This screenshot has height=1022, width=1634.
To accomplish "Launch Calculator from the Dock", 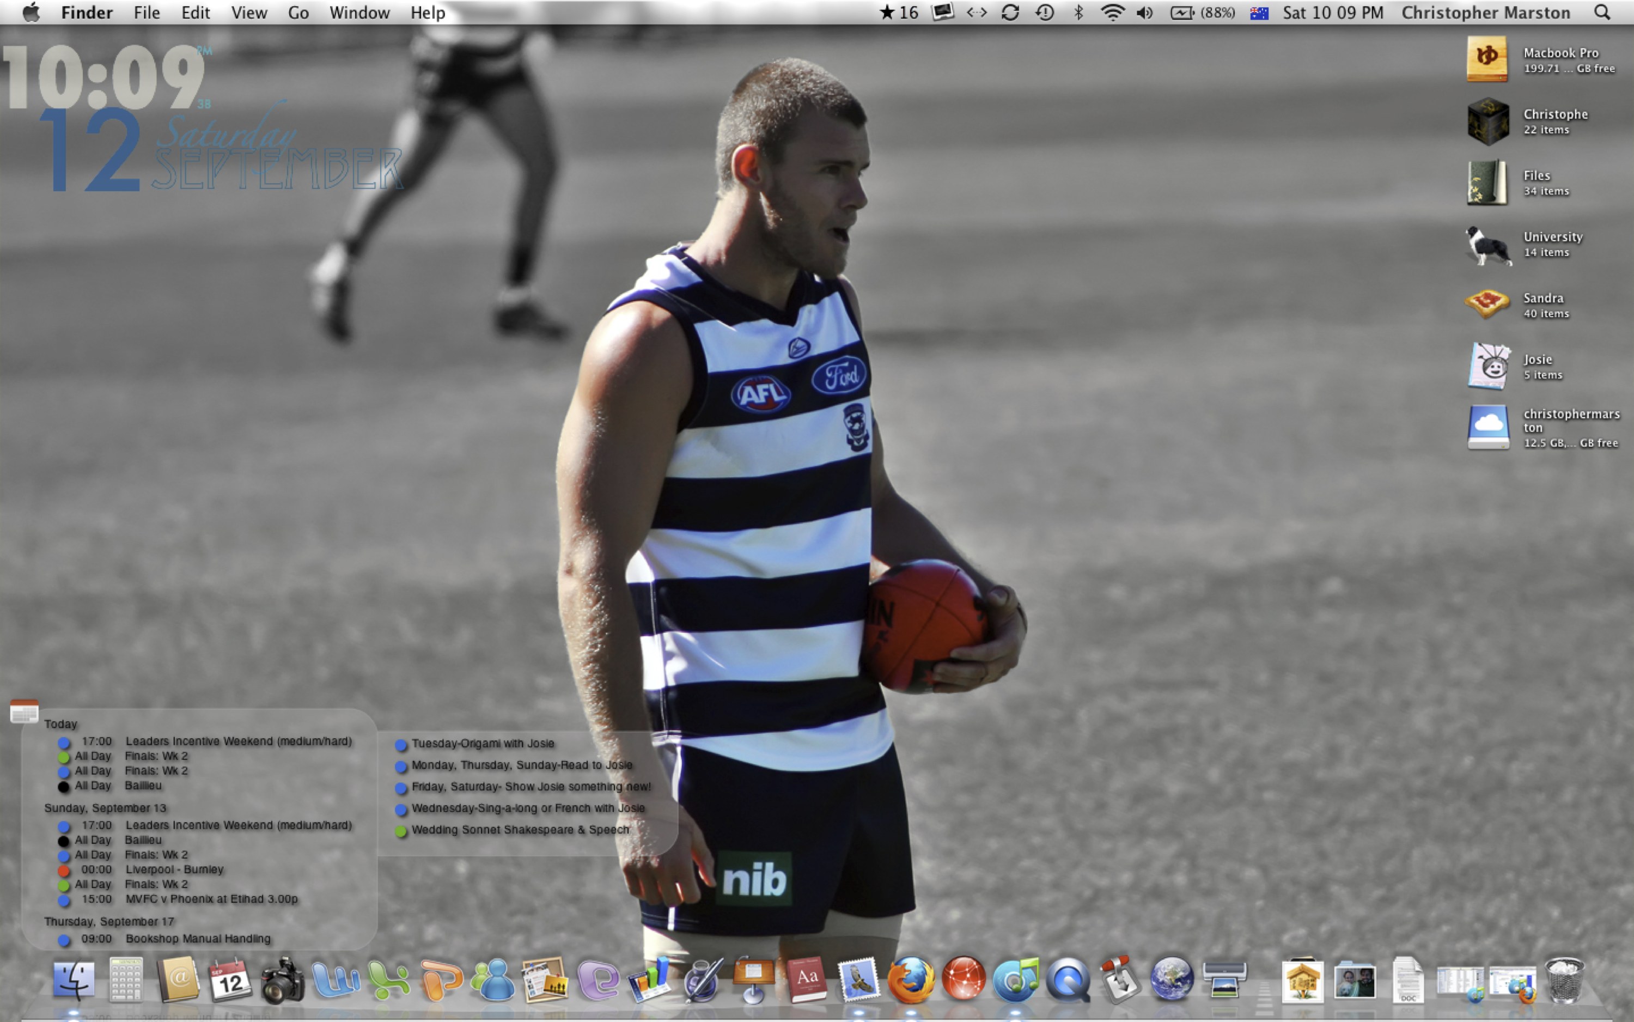I will (126, 980).
